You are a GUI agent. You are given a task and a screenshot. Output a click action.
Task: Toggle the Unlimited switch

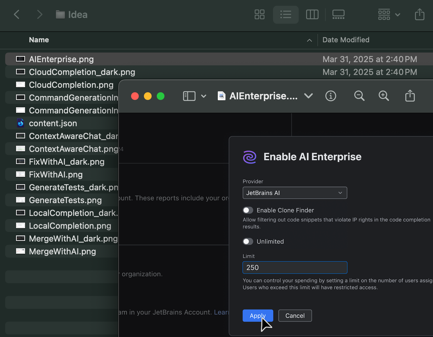coord(248,242)
